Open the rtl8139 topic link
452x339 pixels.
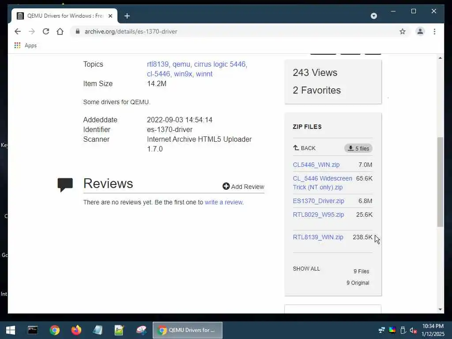coord(158,64)
